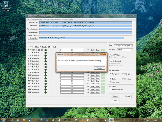Close the Reminder dialog with X

click(103, 54)
